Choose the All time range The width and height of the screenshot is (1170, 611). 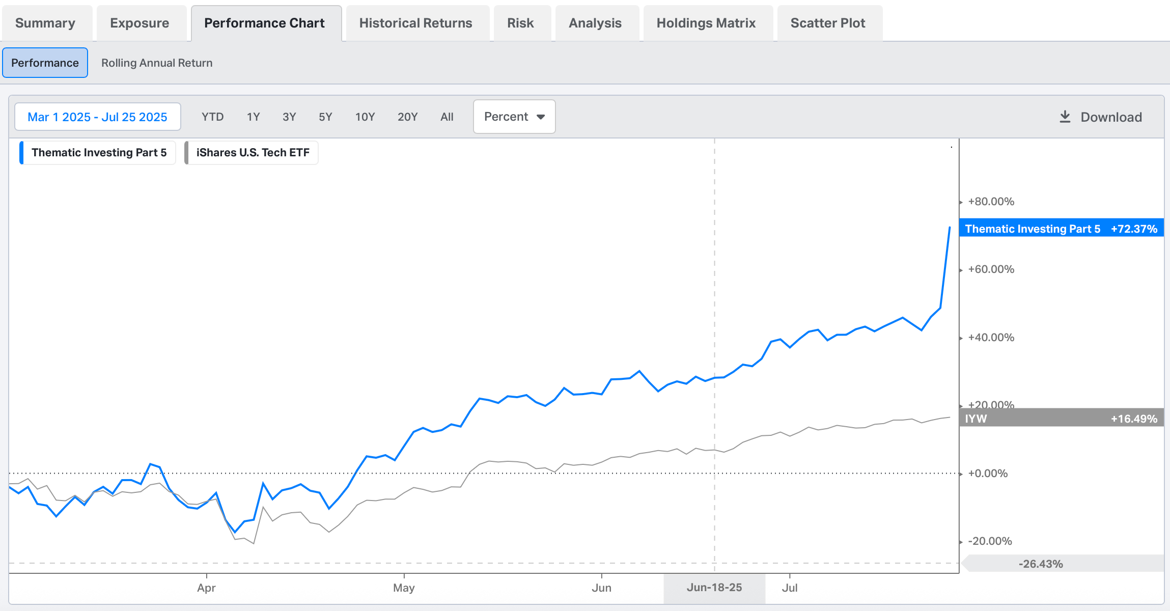[x=447, y=117]
